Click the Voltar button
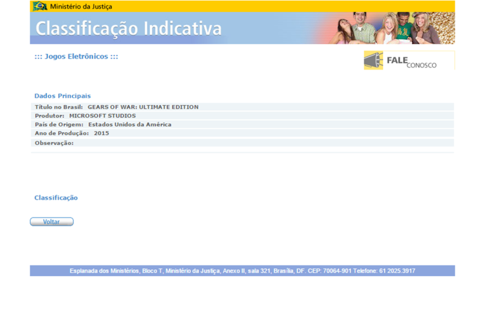Screen dimensions: 485x323 tap(52, 222)
